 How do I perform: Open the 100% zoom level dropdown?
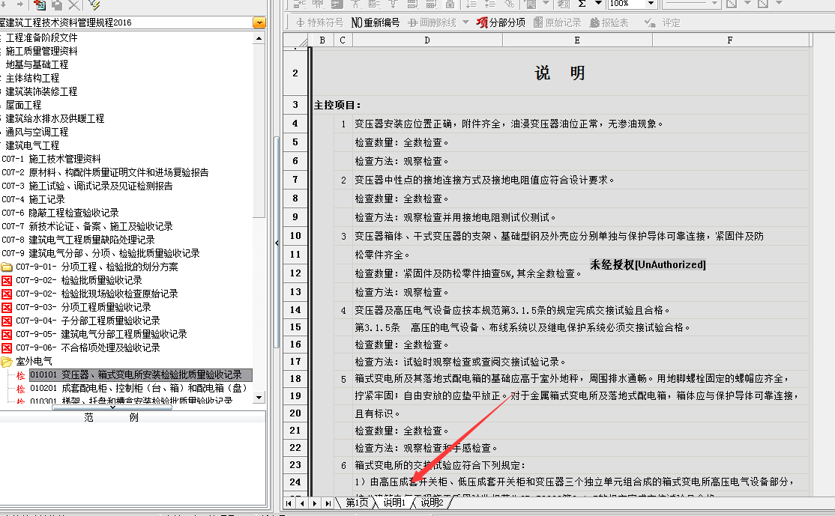(x=649, y=4)
